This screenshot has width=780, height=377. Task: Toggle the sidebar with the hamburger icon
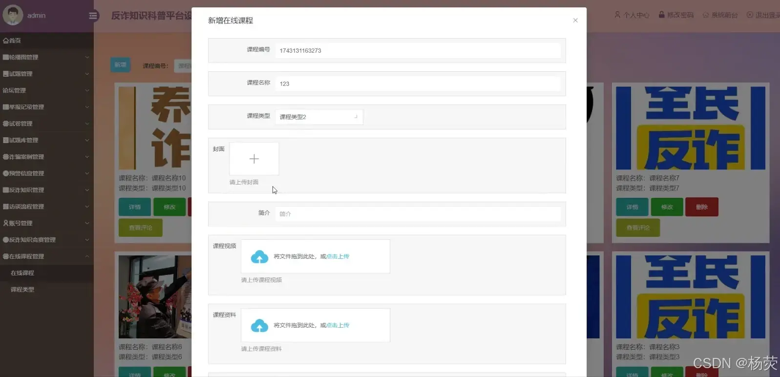[x=94, y=16]
